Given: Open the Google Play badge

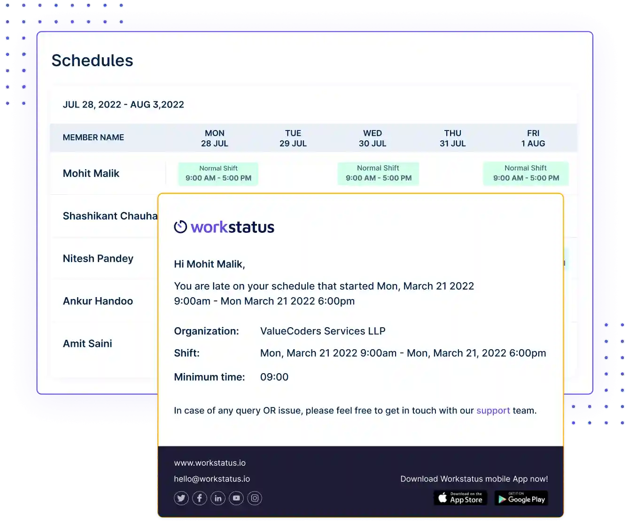Looking at the screenshot, I should pyautogui.click(x=521, y=498).
